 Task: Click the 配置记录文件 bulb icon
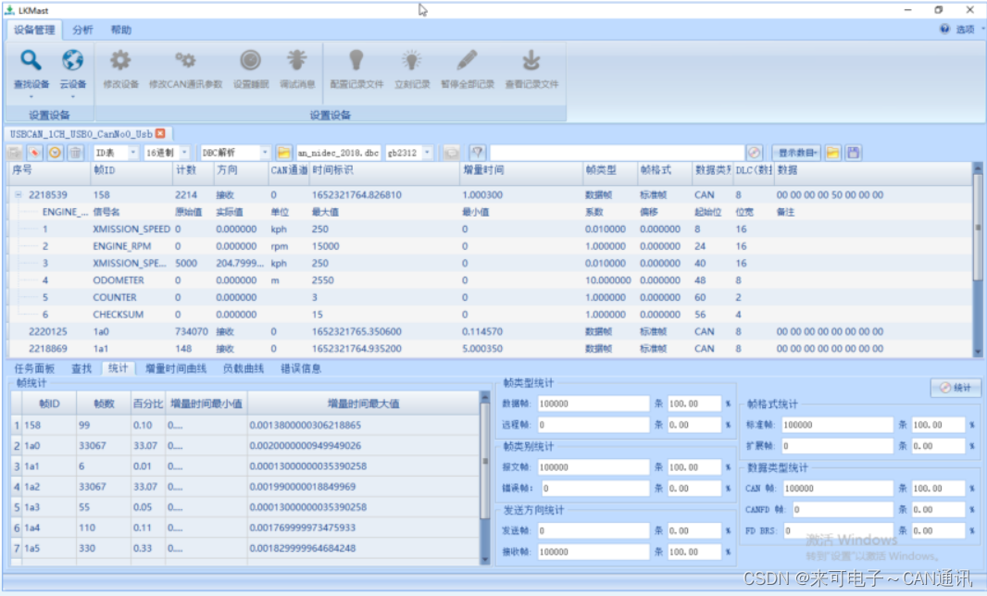tap(356, 60)
